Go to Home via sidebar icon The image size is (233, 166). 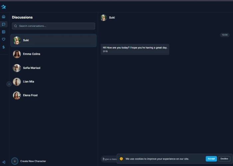click(x=4, y=17)
